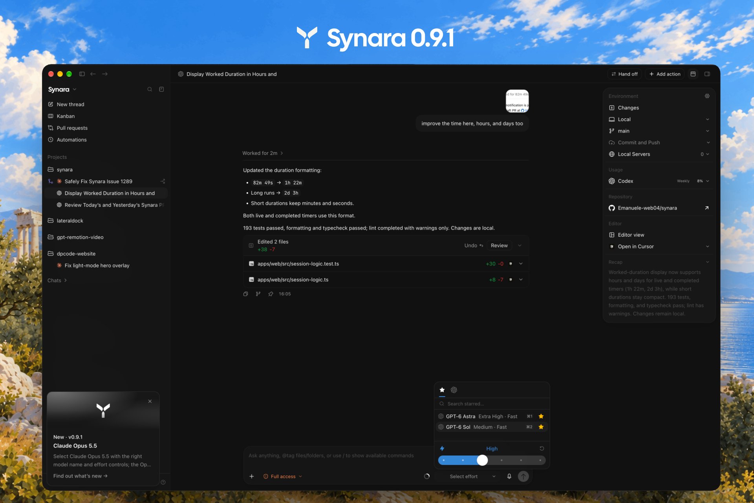Click the Add action button
Viewport: 754px width, 503px height.
click(664, 74)
